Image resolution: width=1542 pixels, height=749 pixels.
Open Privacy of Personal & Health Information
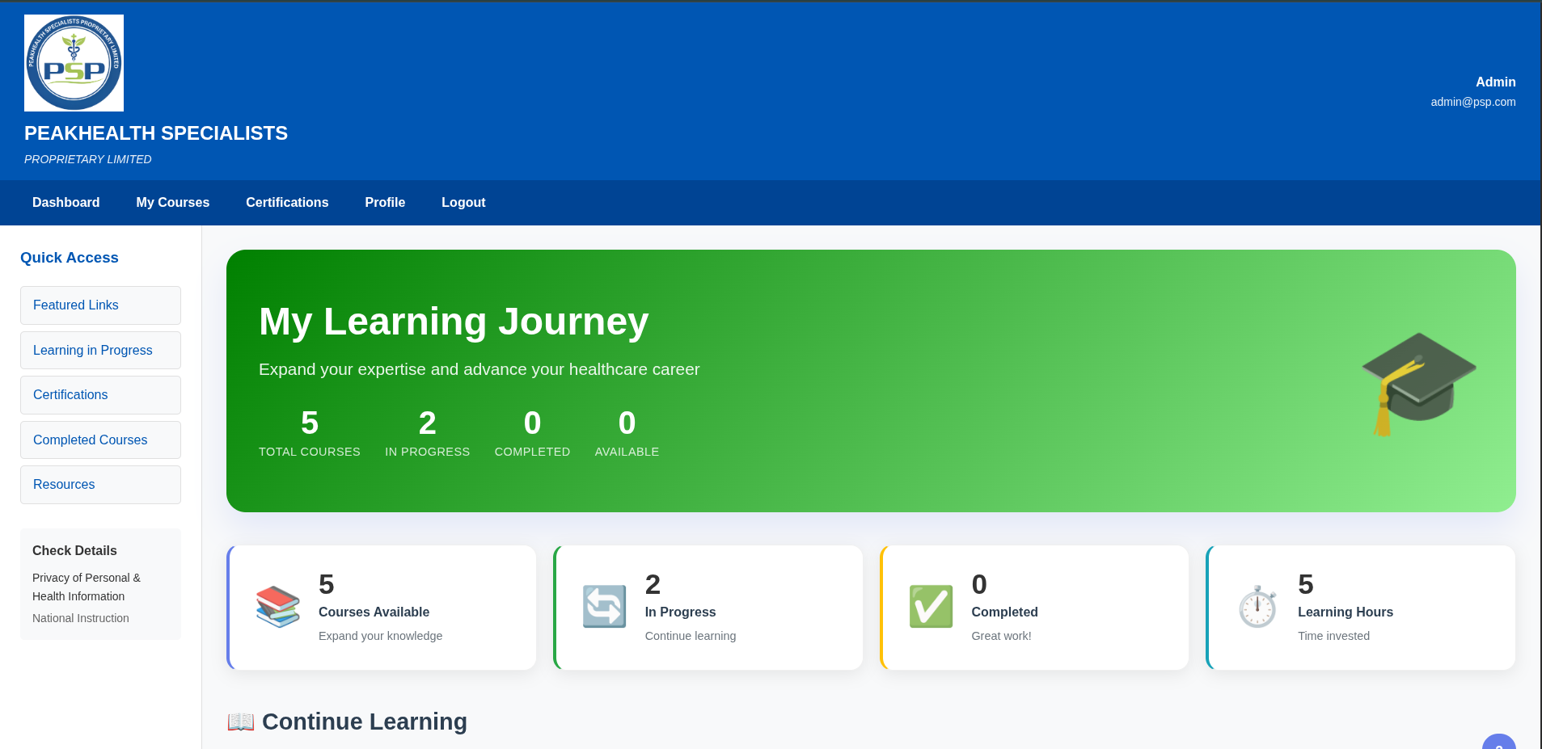click(86, 587)
